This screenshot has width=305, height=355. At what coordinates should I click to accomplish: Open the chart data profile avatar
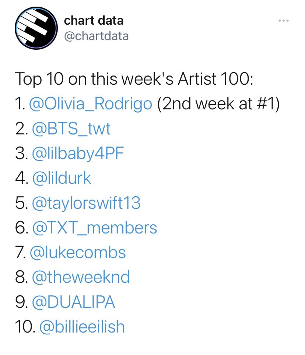(x=36, y=28)
